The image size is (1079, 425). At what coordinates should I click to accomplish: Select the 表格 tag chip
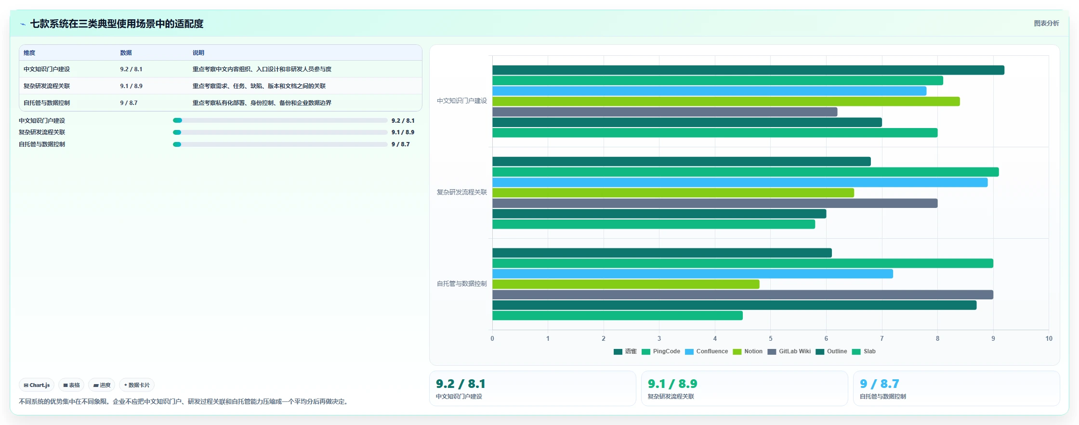71,385
